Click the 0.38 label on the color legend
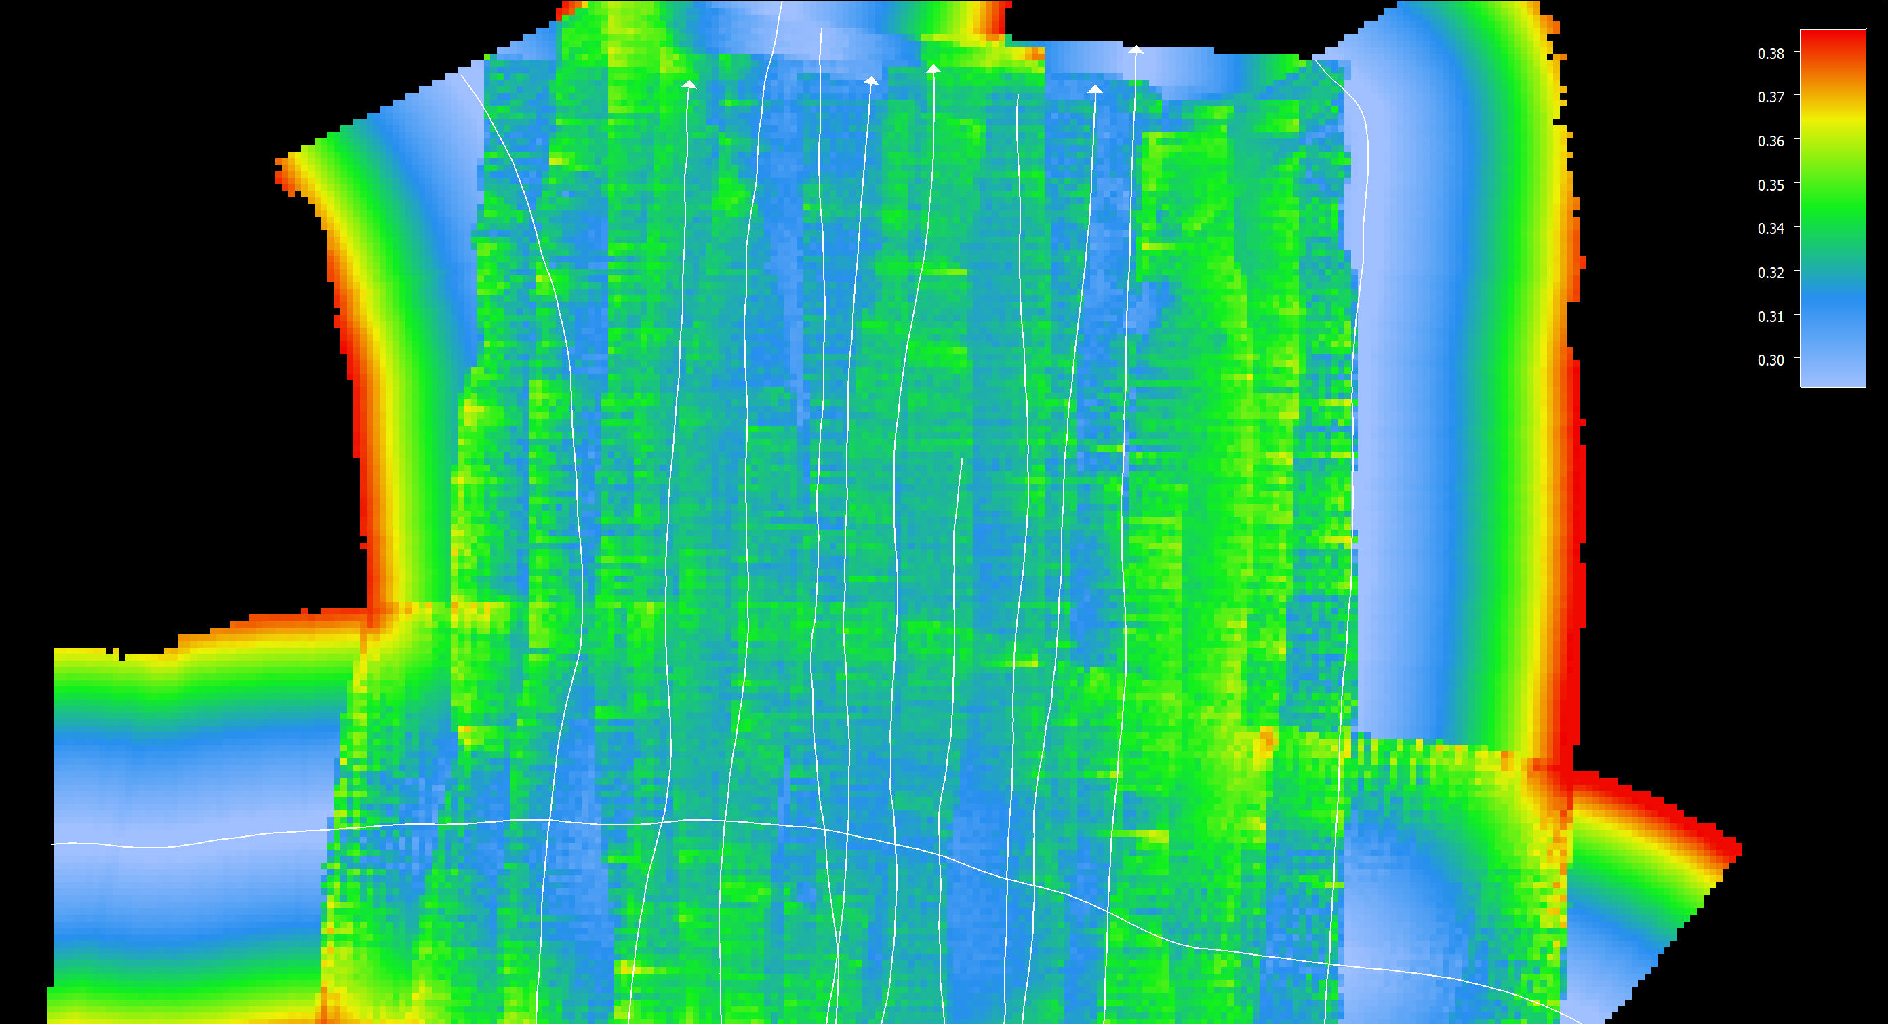Image resolution: width=1888 pixels, height=1024 pixels. pos(1771,54)
